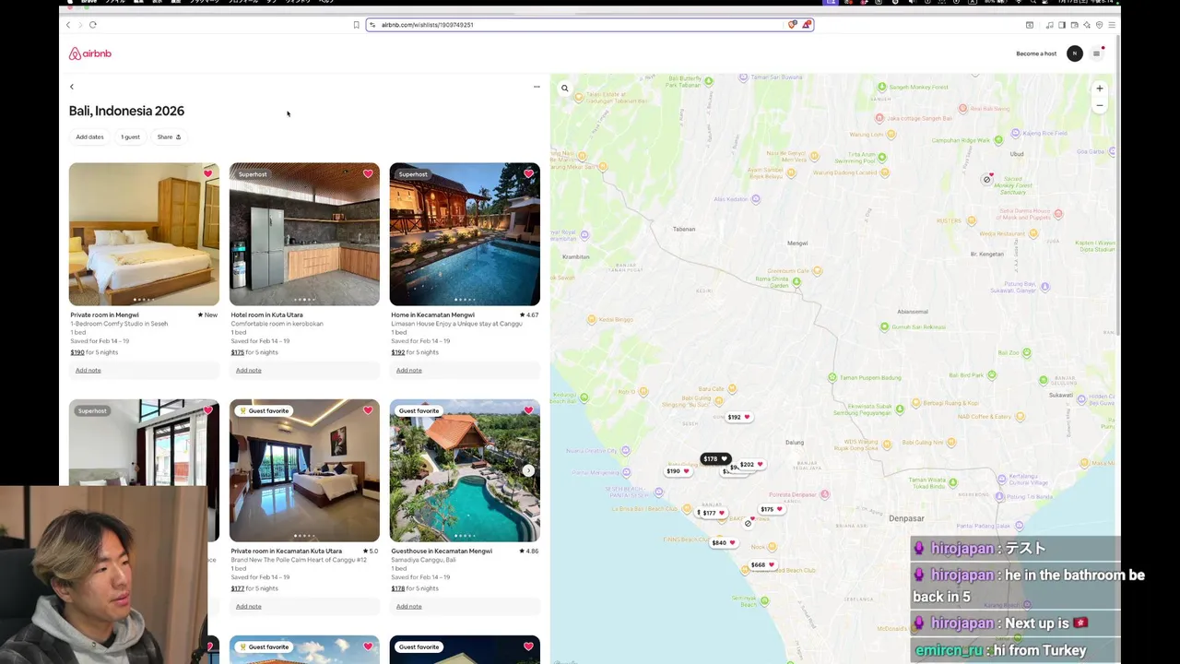Open the three-dots wishlist options menu
This screenshot has height=664, width=1180.
pyautogui.click(x=537, y=87)
